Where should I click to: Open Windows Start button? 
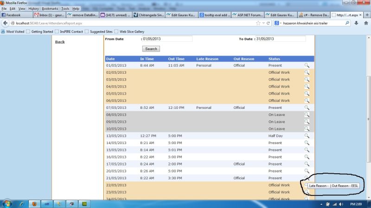pos(7,204)
